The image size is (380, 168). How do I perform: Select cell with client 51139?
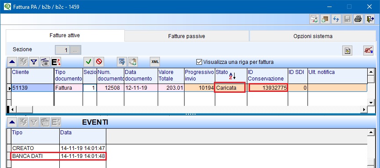coord(33,88)
